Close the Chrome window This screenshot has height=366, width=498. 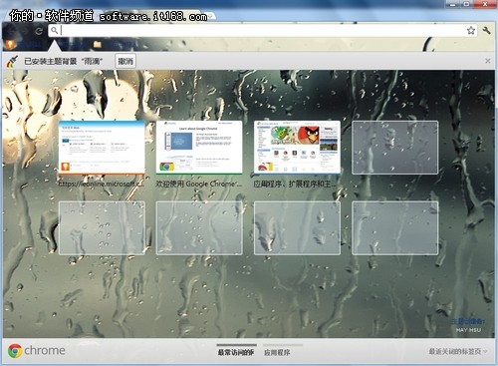point(485,4)
